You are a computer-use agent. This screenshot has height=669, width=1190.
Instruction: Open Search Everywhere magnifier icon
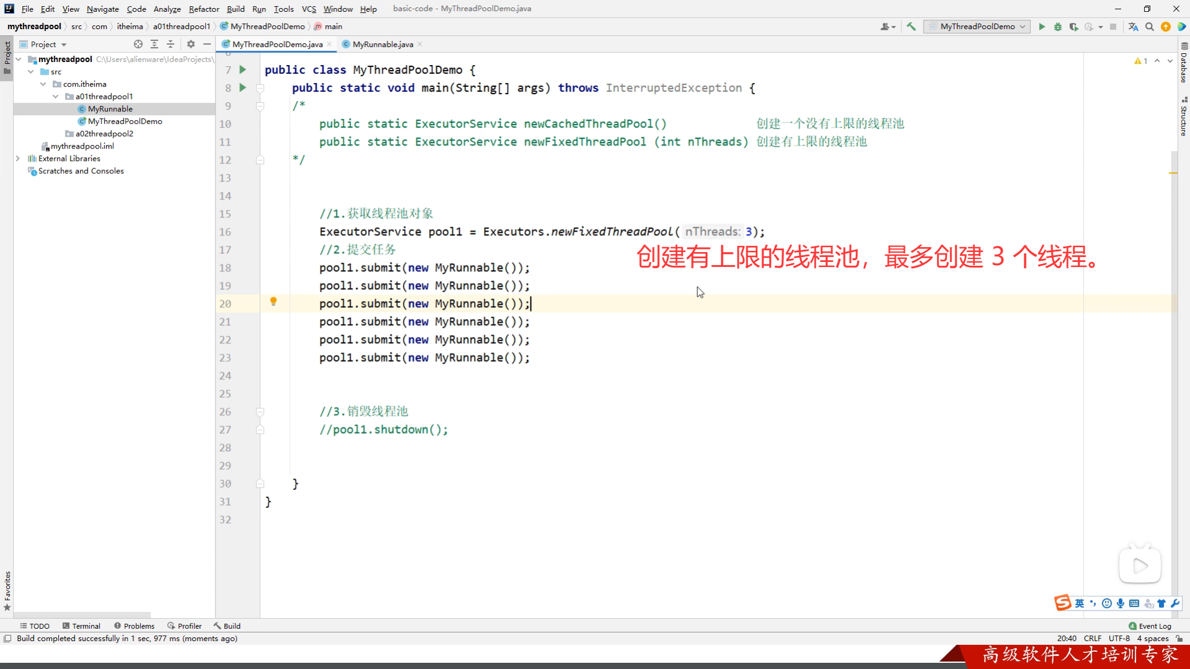tap(1150, 27)
